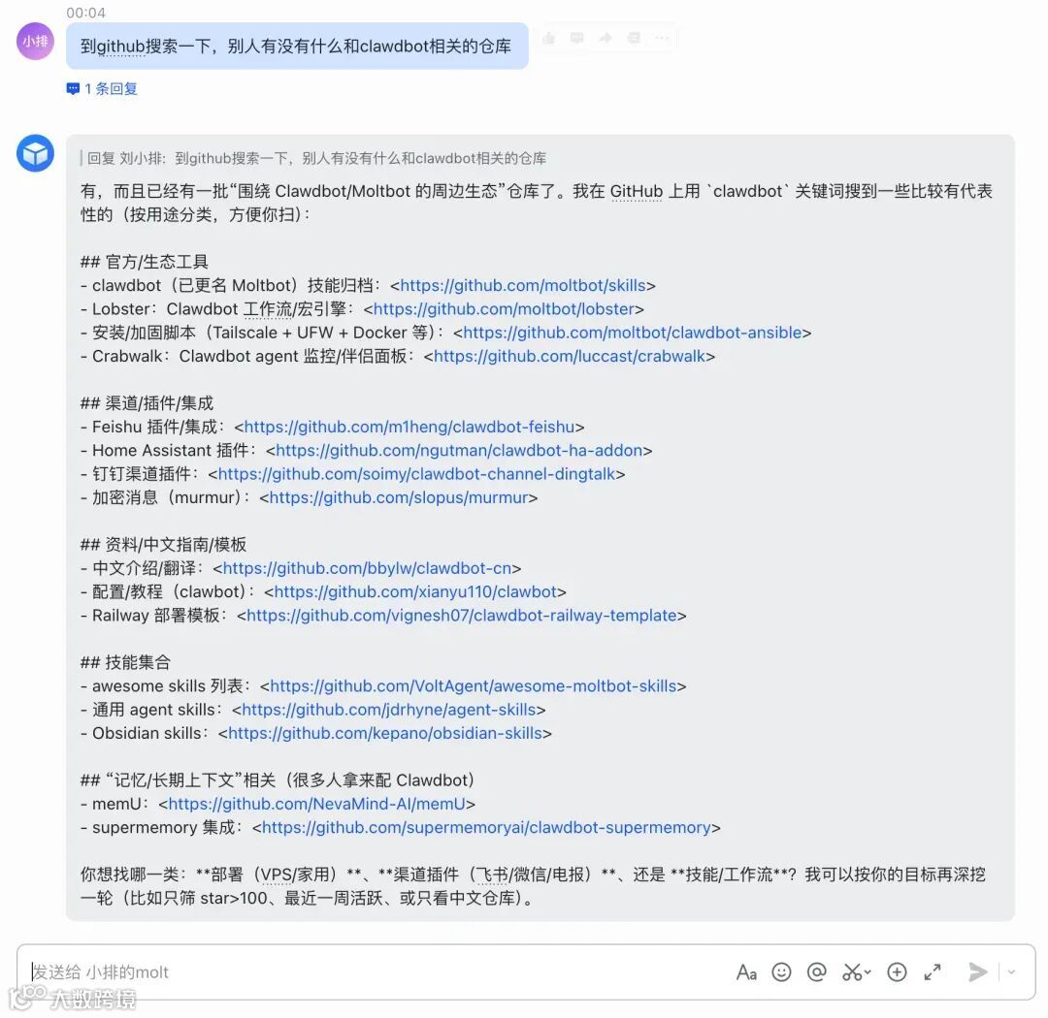Open the clawdbot-feishu GitHub link
Image resolution: width=1048 pixels, height=1018 pixels.
(409, 427)
